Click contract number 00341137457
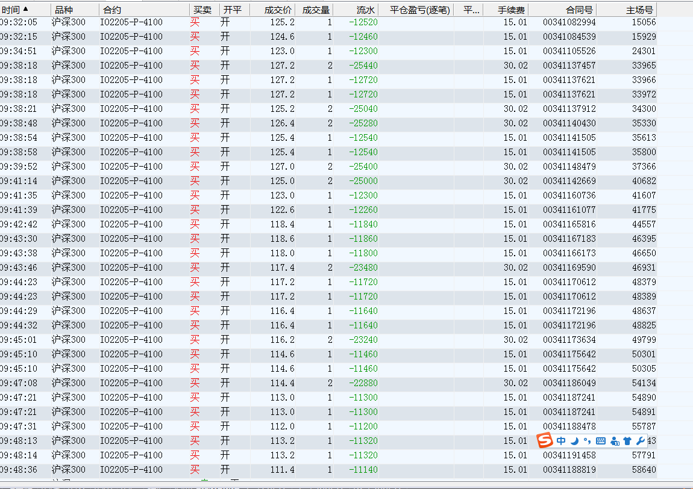 tap(569, 65)
